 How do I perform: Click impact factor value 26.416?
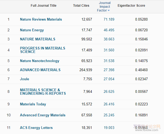[109, 104]
